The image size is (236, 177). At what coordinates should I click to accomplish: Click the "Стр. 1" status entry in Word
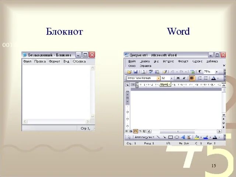click(x=131, y=143)
